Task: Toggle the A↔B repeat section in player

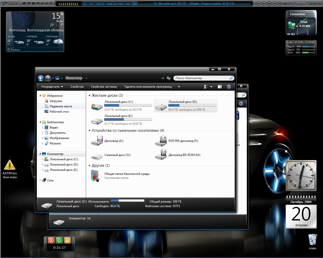Action: coord(110,4)
